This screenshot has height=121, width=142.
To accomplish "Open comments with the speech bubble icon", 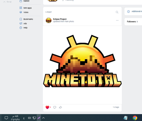I will [55, 107].
